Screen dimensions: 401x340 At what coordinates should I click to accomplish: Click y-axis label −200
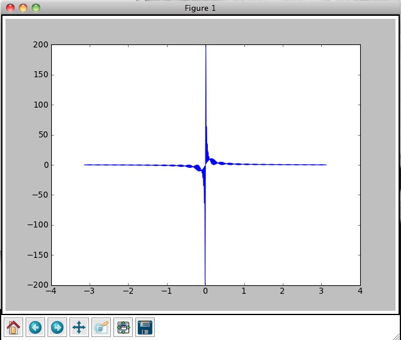(38, 285)
